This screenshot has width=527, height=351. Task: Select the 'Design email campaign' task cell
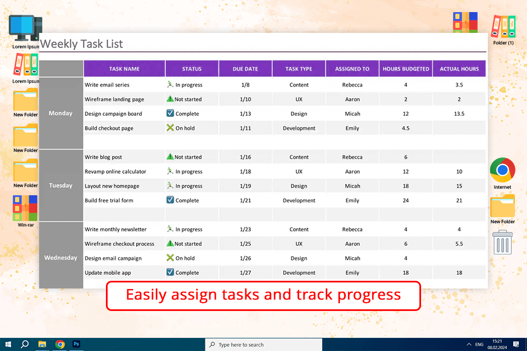coord(125,258)
